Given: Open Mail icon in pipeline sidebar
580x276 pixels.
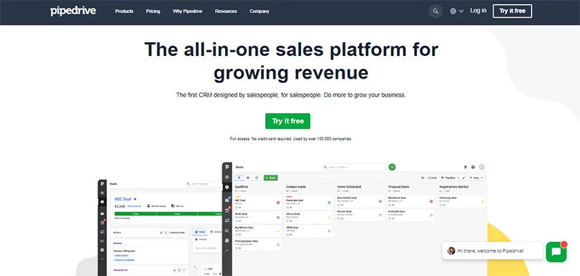Looking at the screenshot, I should point(227,200).
